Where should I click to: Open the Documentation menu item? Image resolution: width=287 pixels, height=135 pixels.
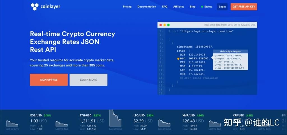coord(147,7)
